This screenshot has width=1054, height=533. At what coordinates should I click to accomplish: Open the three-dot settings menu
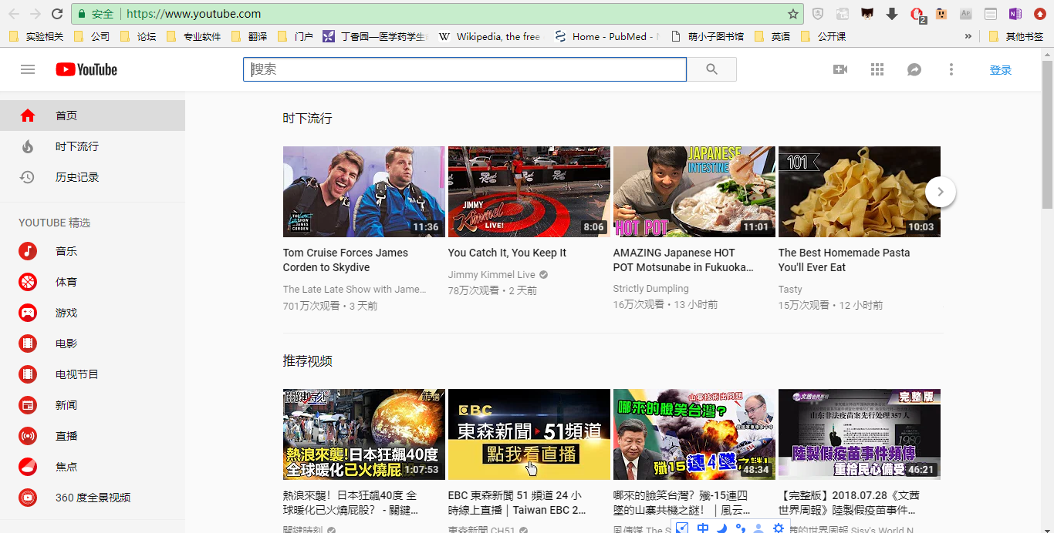click(951, 69)
